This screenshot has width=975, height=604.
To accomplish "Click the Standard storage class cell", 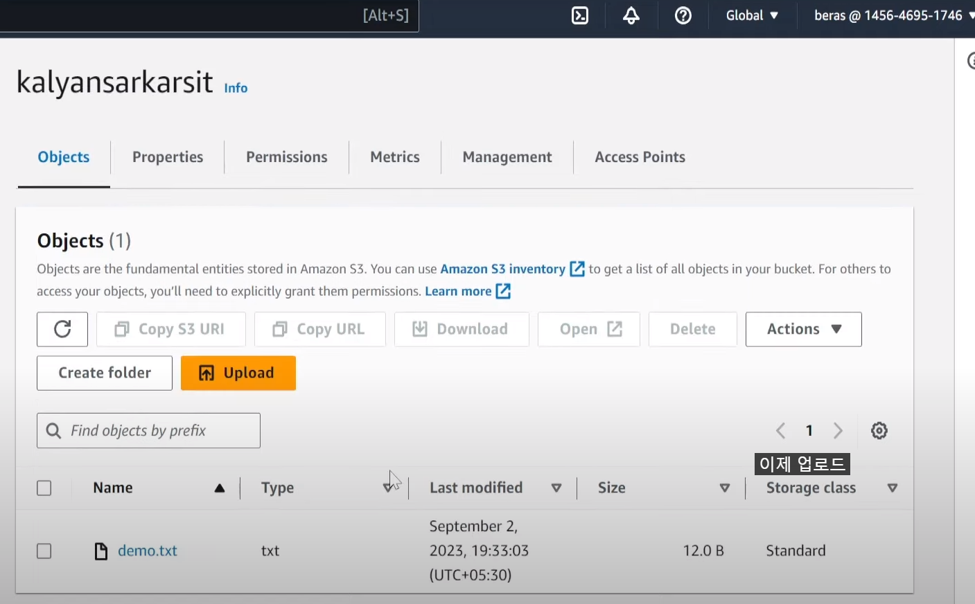I will [x=796, y=551].
